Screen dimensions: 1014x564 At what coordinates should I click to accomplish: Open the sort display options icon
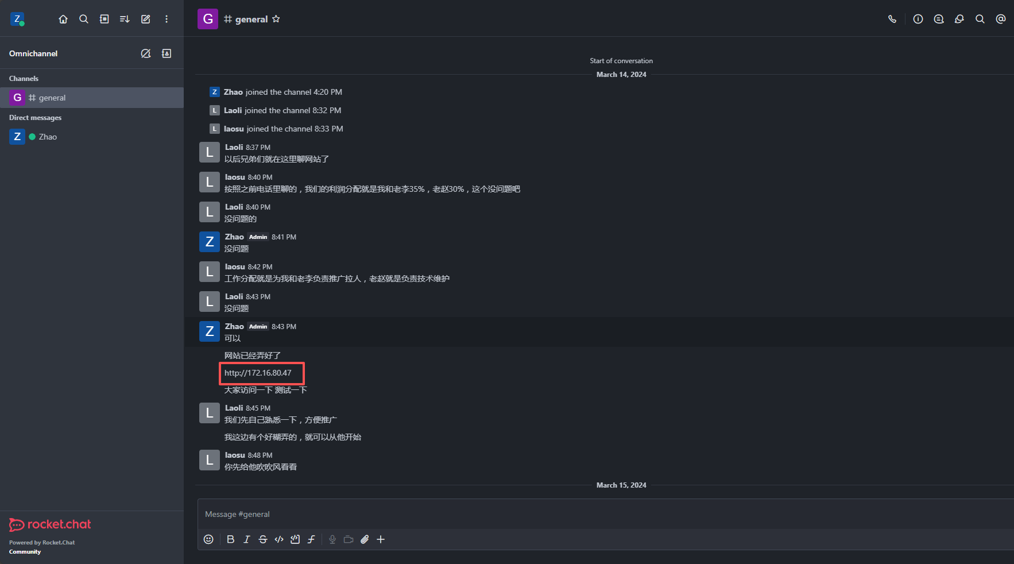coord(125,19)
